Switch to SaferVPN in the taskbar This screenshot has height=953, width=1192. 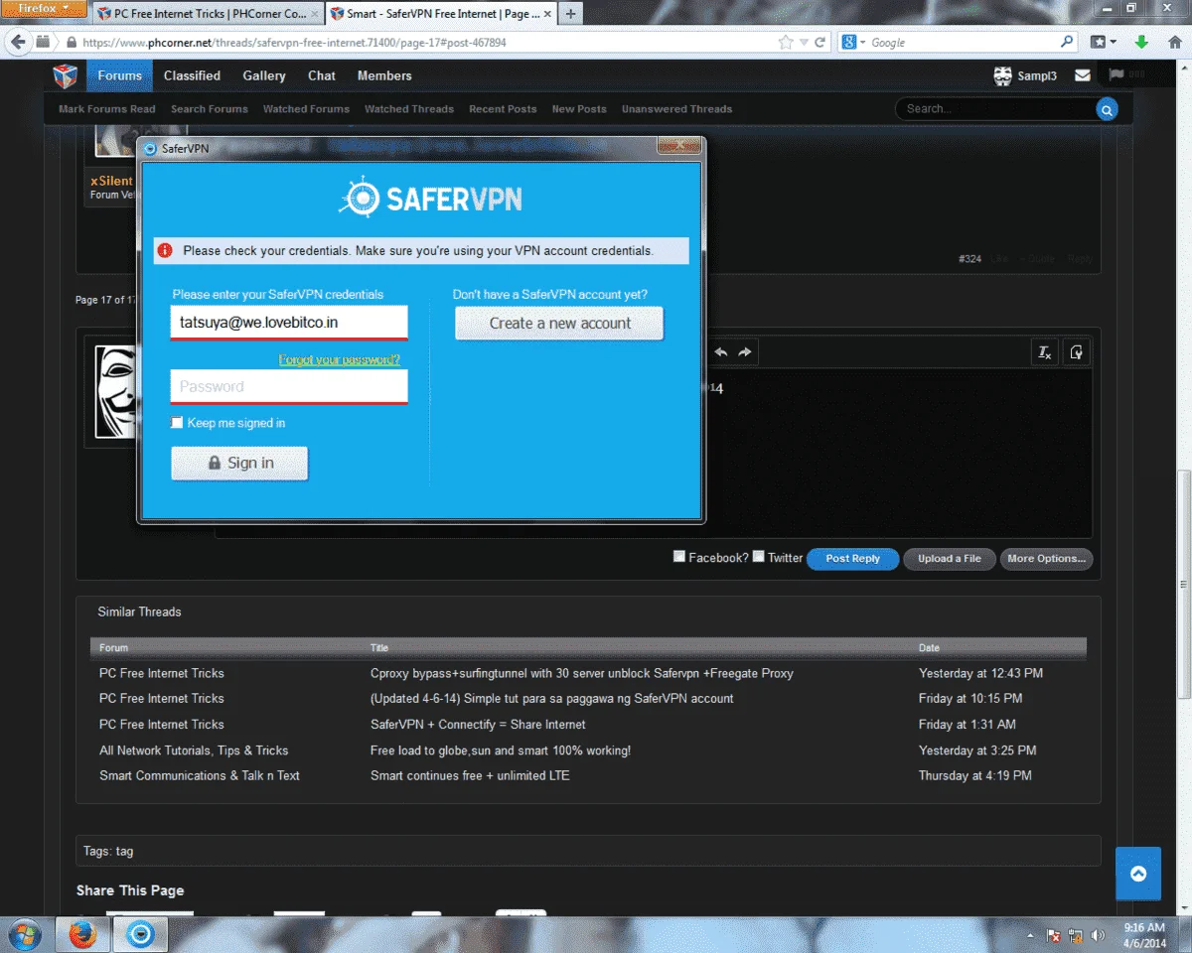[140, 934]
